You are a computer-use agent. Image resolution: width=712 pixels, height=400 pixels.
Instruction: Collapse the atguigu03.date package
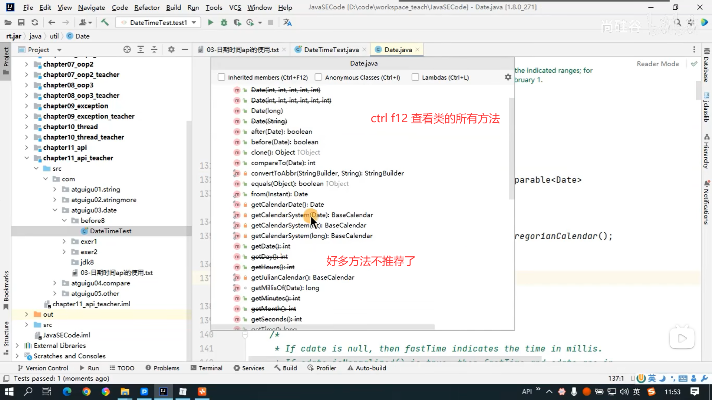tap(55, 210)
